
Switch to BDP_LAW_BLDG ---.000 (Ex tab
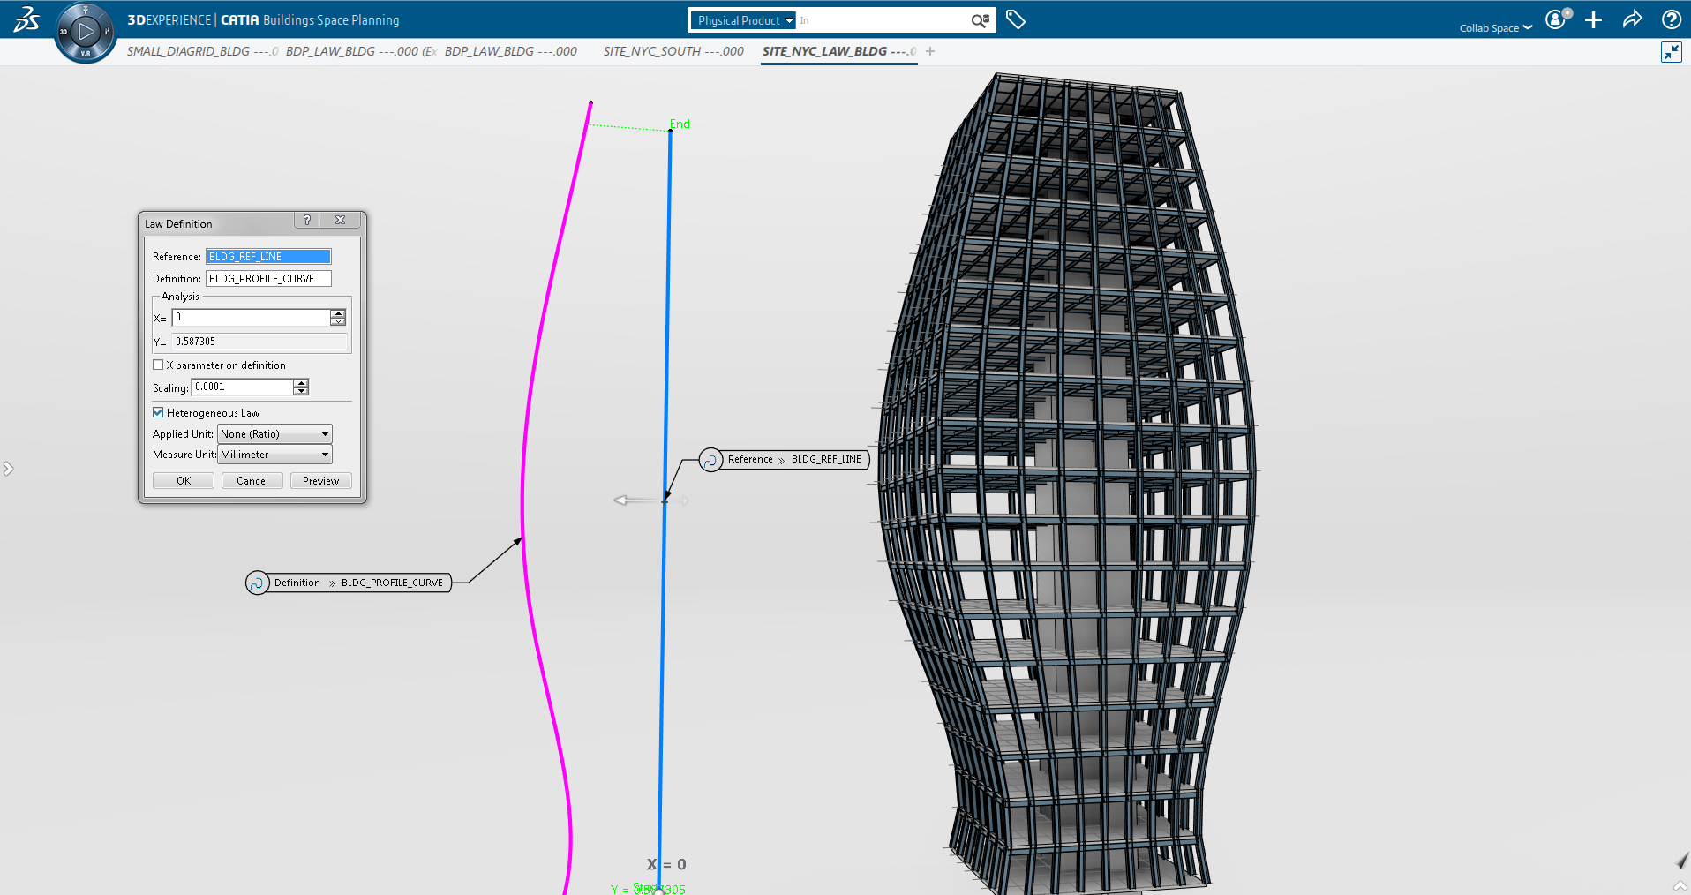coord(362,51)
